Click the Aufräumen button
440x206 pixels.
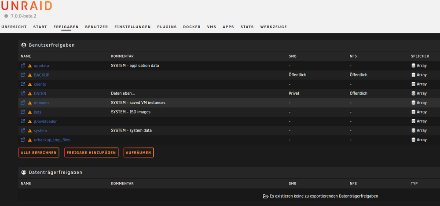pos(139,153)
